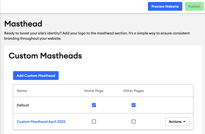The height and width of the screenshot is (134, 205).
Task: Open the Actions dropdown menu
Action: click(177, 121)
